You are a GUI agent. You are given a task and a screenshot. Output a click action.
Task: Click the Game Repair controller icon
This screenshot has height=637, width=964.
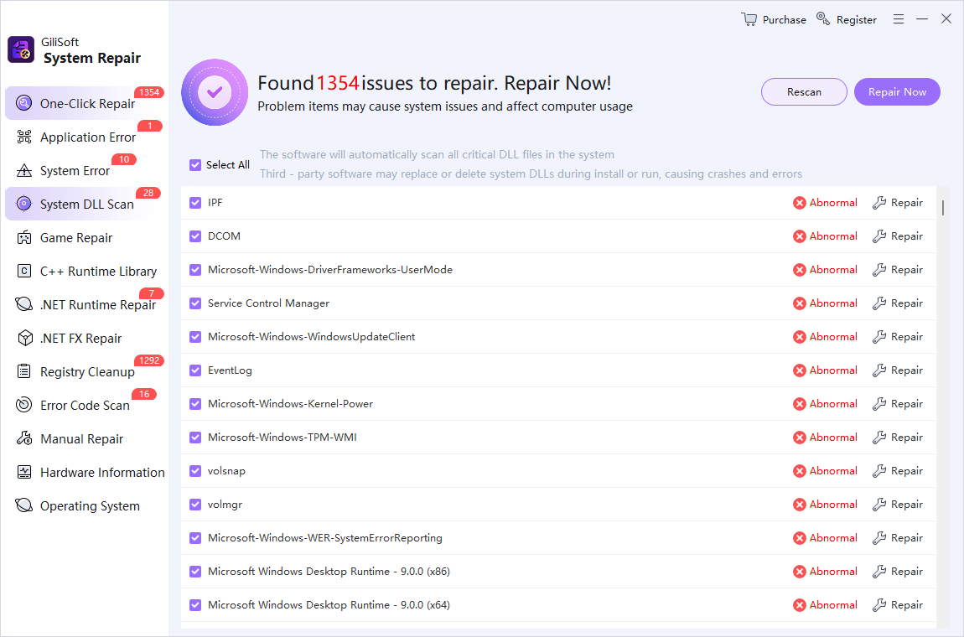[x=24, y=237]
